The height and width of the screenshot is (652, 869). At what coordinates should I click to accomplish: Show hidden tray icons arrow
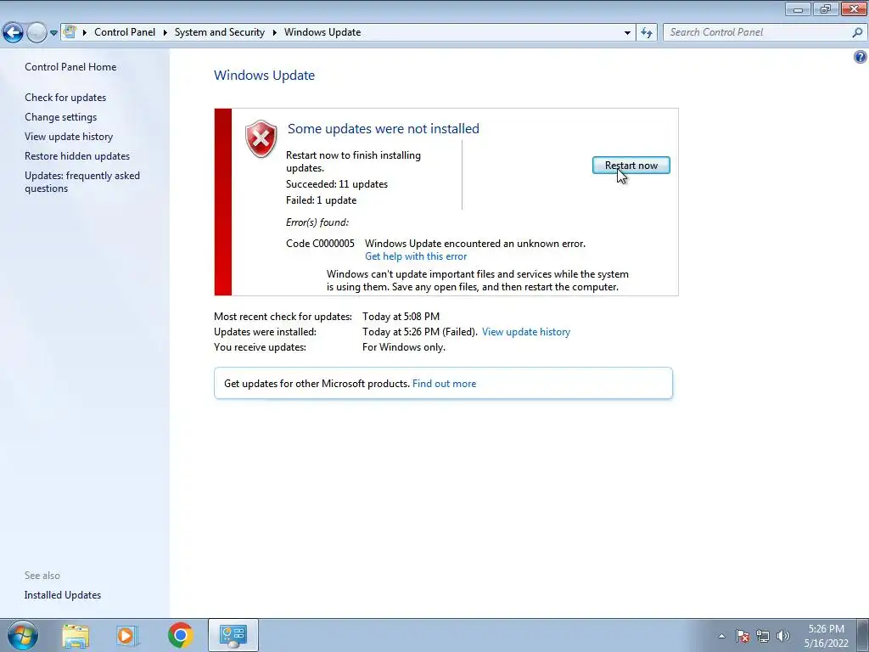(x=721, y=636)
